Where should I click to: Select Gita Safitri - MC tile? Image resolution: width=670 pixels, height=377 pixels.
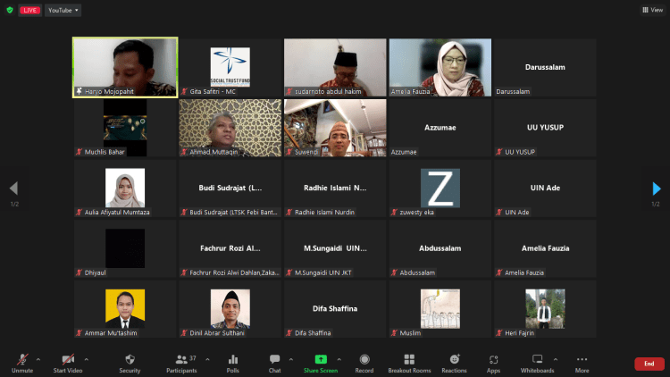pyautogui.click(x=230, y=68)
